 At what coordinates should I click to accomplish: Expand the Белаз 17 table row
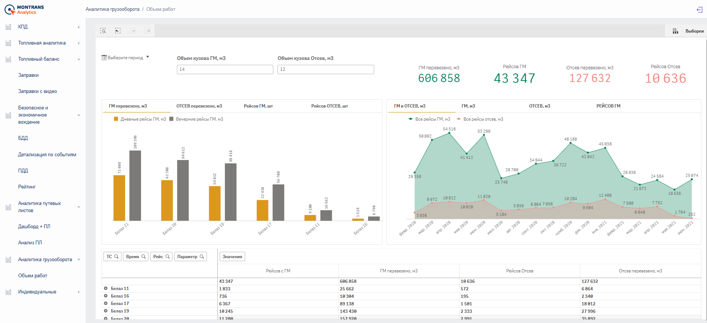click(x=106, y=304)
